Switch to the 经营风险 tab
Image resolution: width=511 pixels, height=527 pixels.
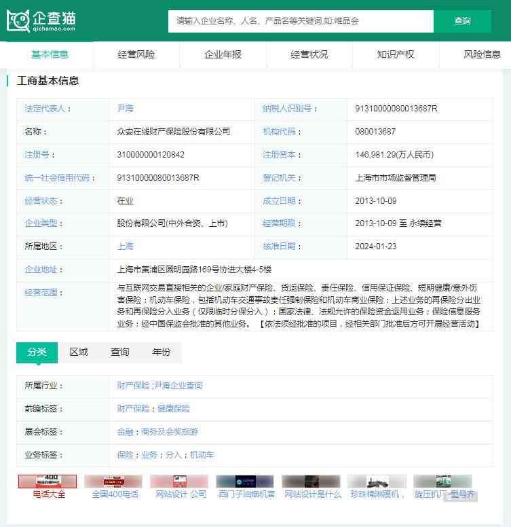point(136,54)
